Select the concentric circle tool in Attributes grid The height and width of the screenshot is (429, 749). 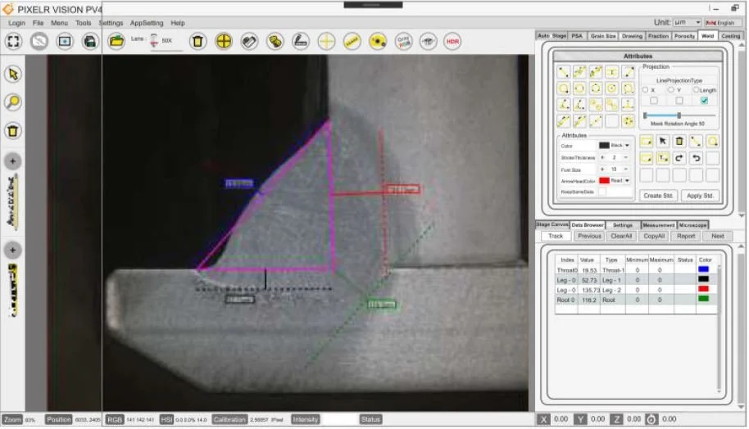(x=612, y=88)
